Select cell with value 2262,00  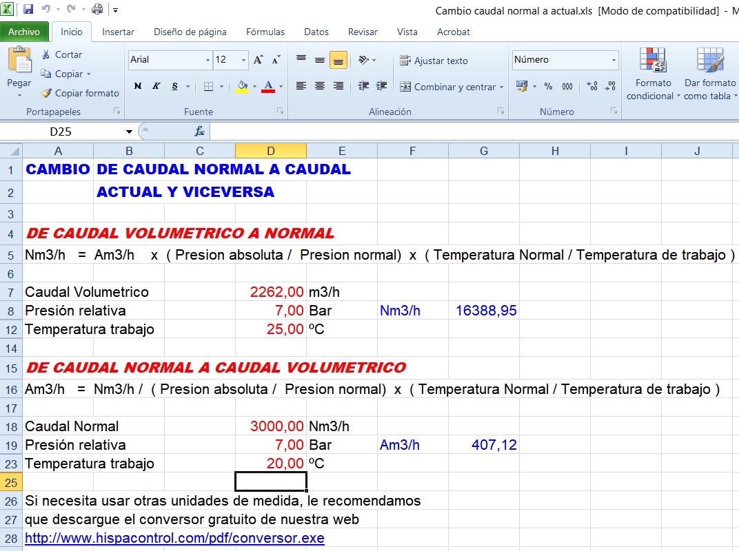pyautogui.click(x=270, y=292)
